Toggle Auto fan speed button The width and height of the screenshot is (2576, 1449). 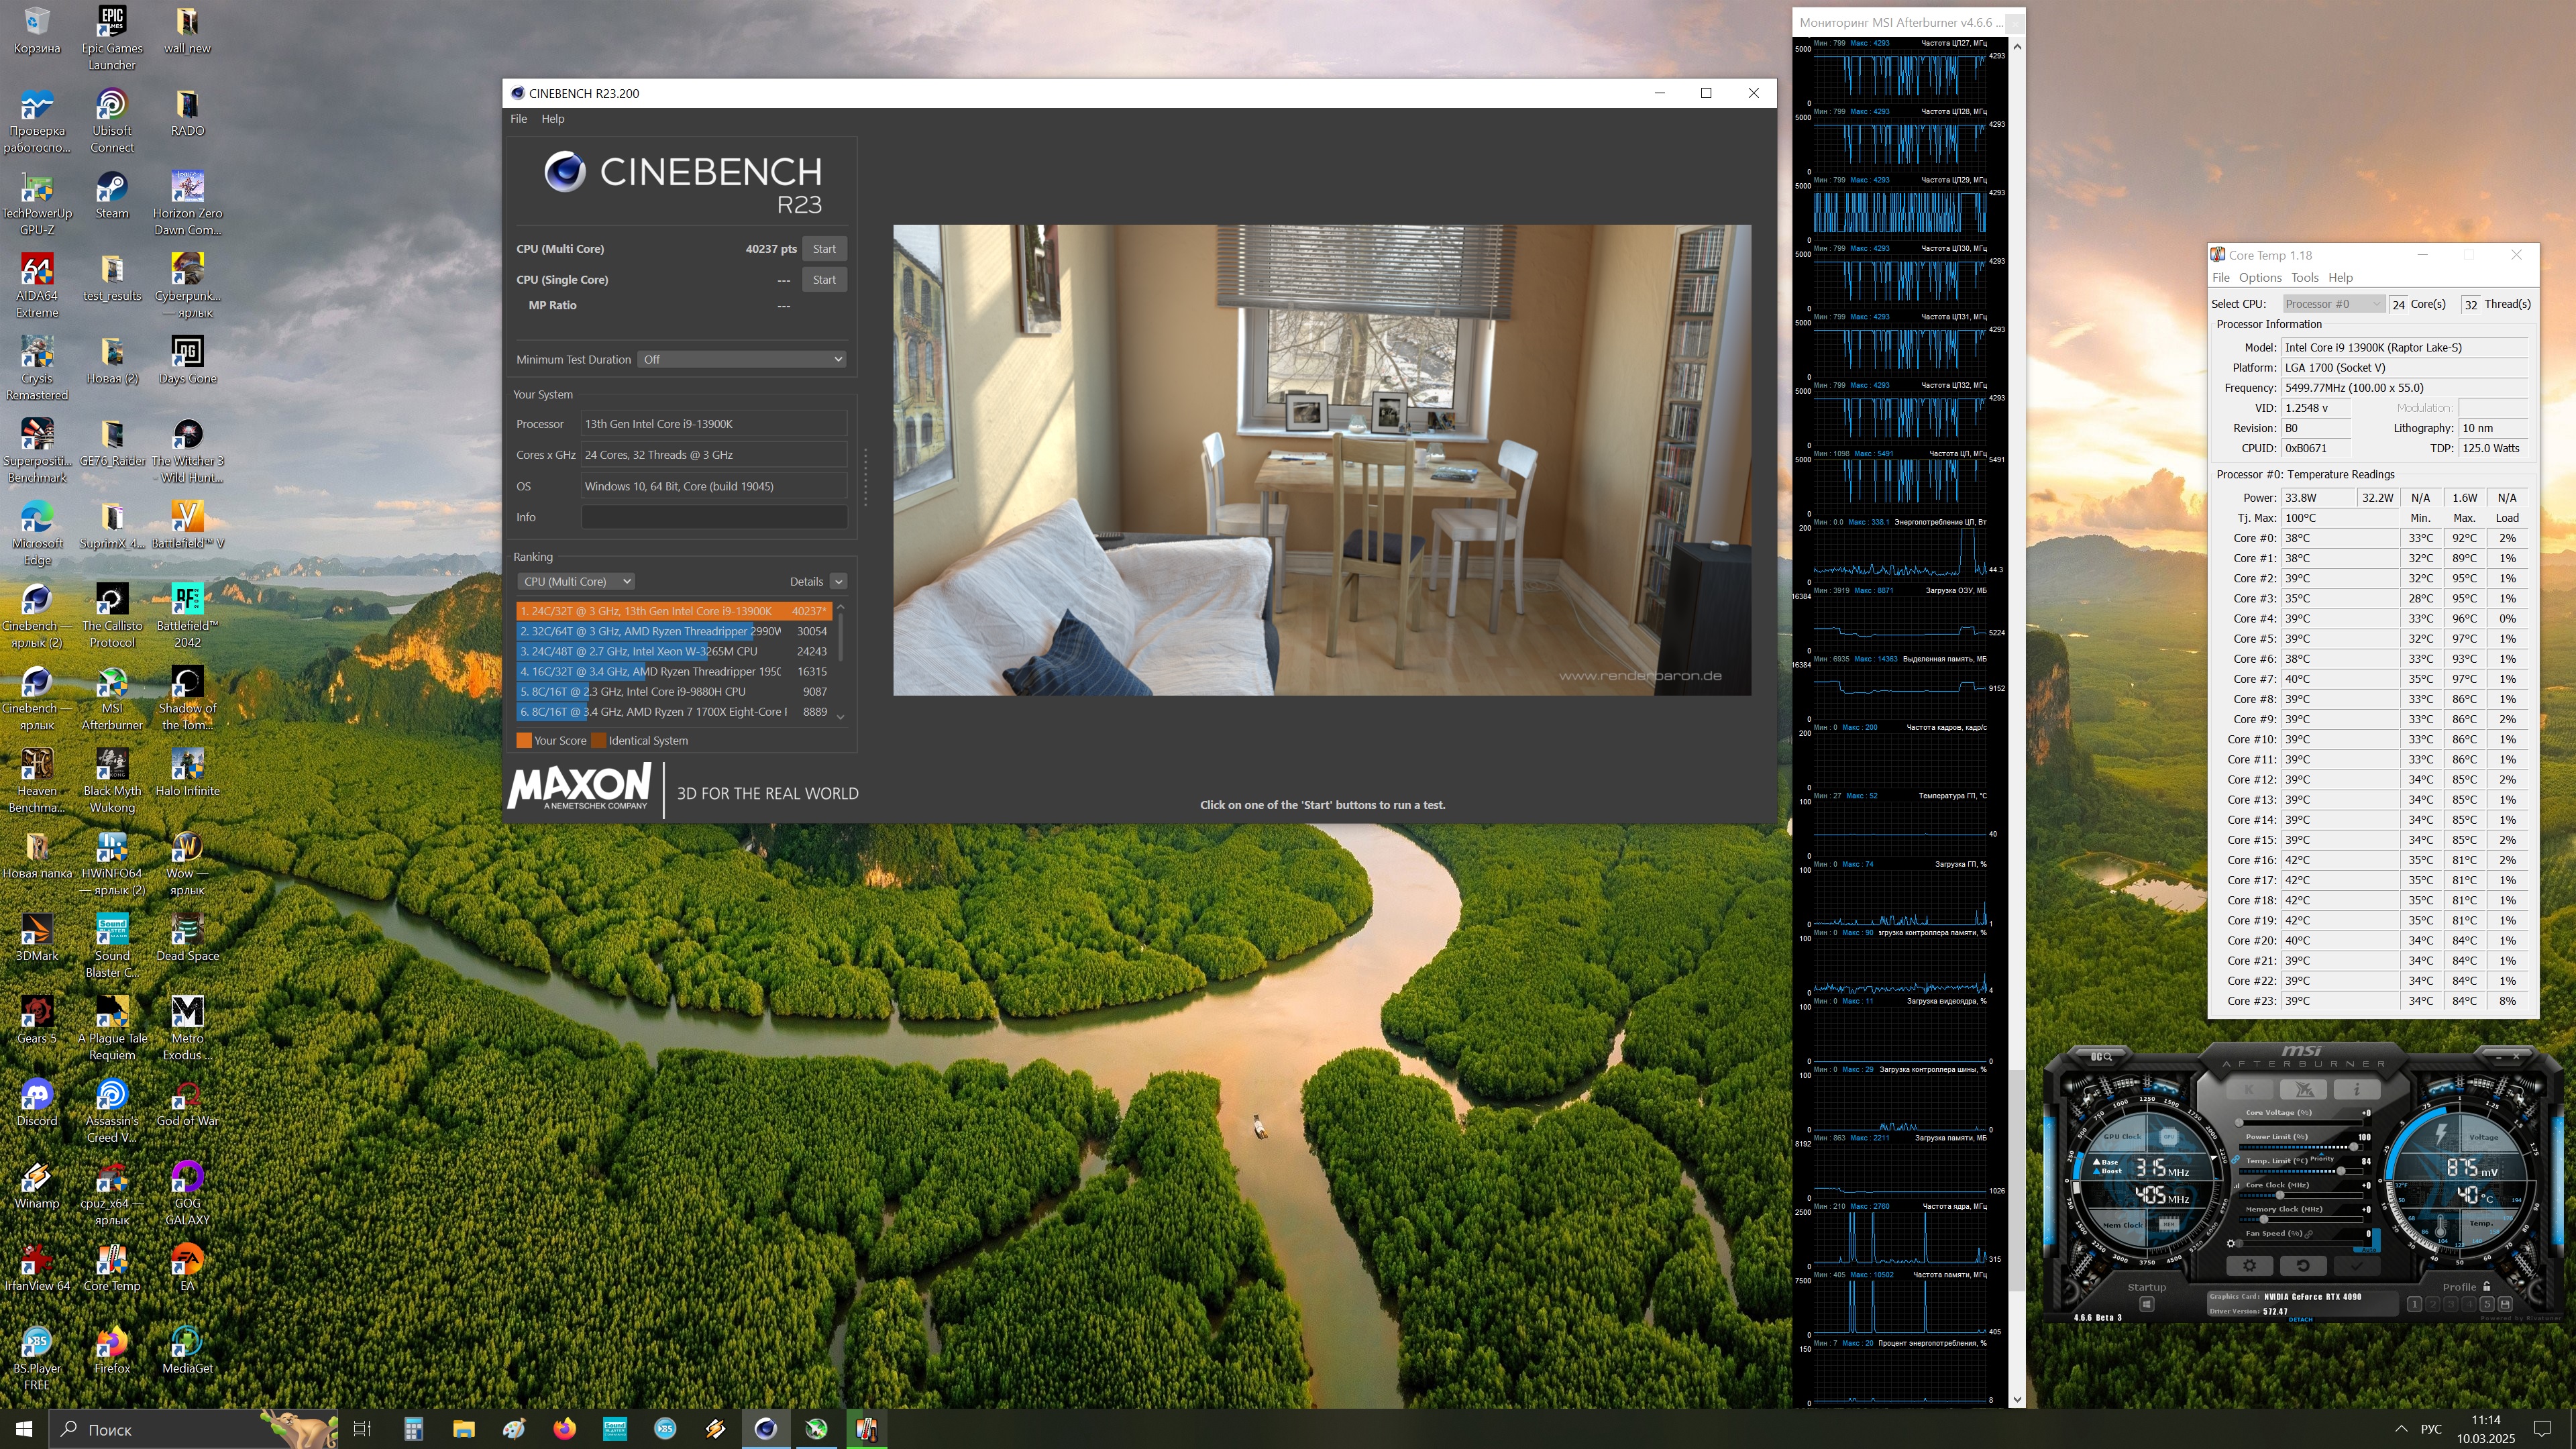2369,1250
